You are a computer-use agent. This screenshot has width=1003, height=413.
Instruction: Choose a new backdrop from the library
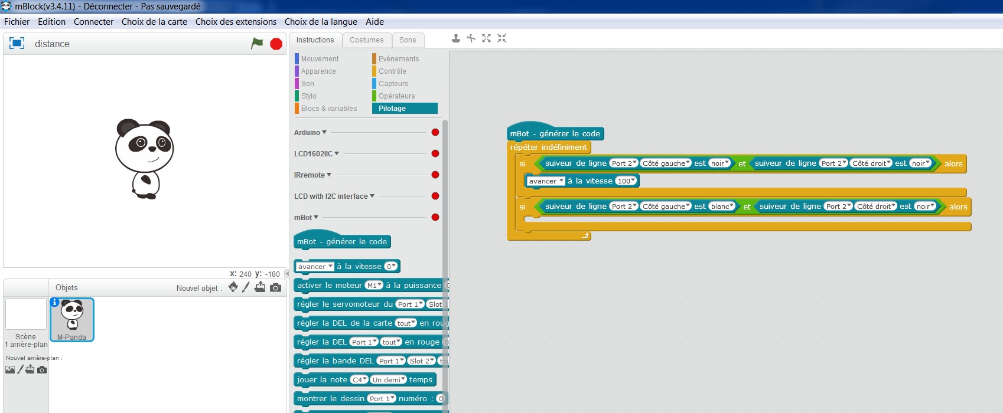coord(10,369)
